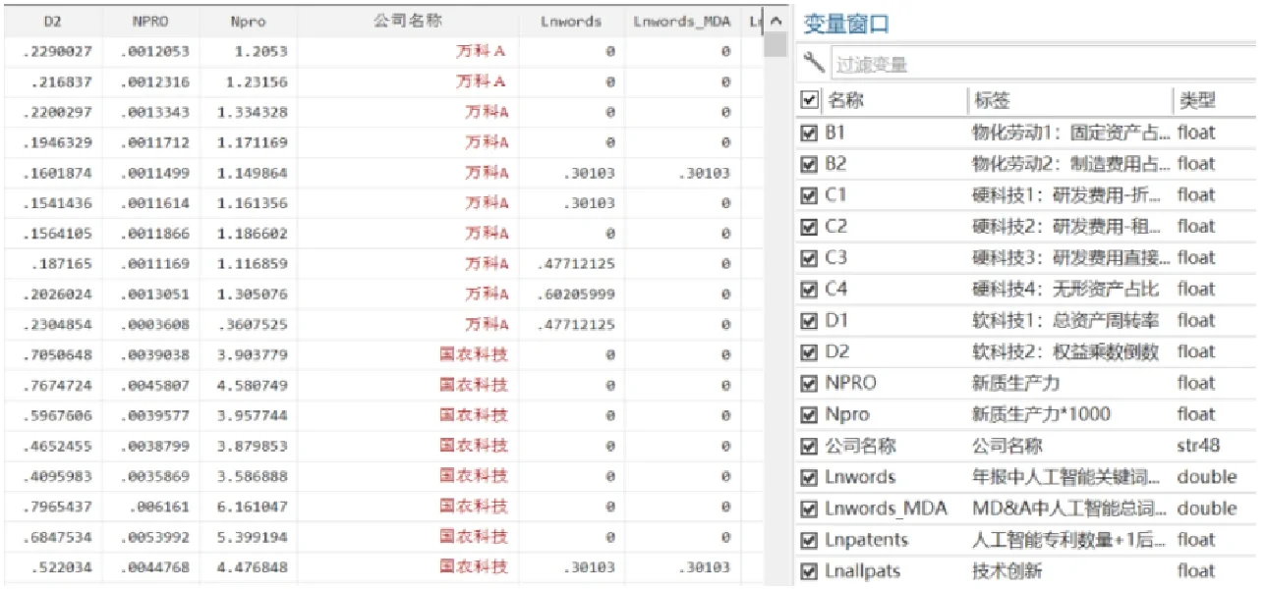Viewport: 1266px width, 589px height.
Task: Sort variables by the 名称 column header
Action: (x=845, y=100)
